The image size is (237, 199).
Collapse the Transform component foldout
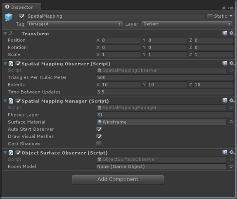(x=5, y=34)
